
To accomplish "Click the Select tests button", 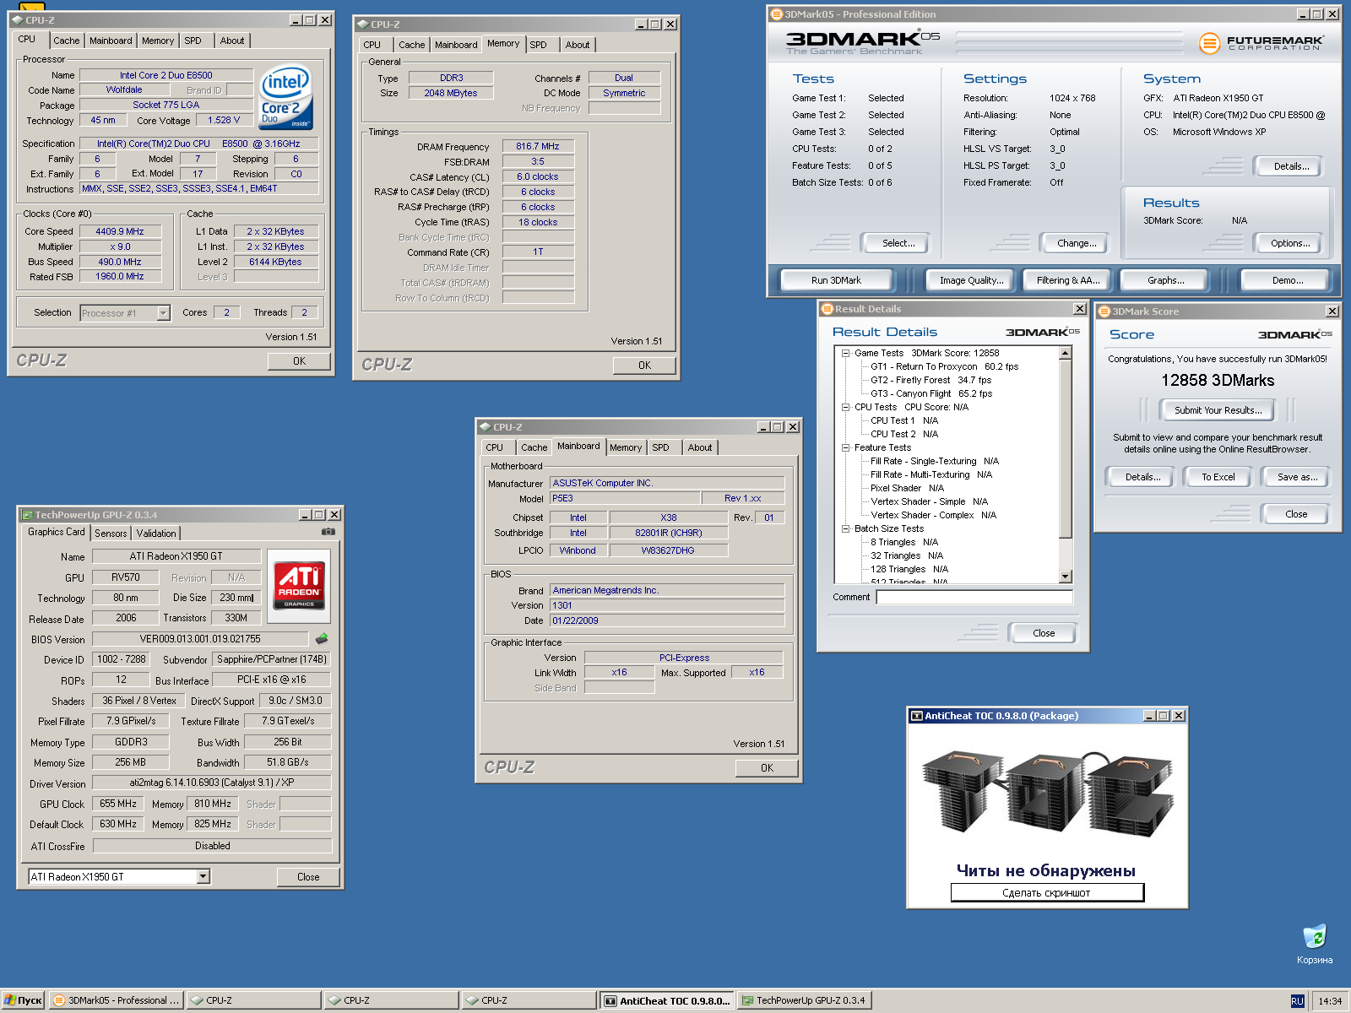I will (898, 243).
